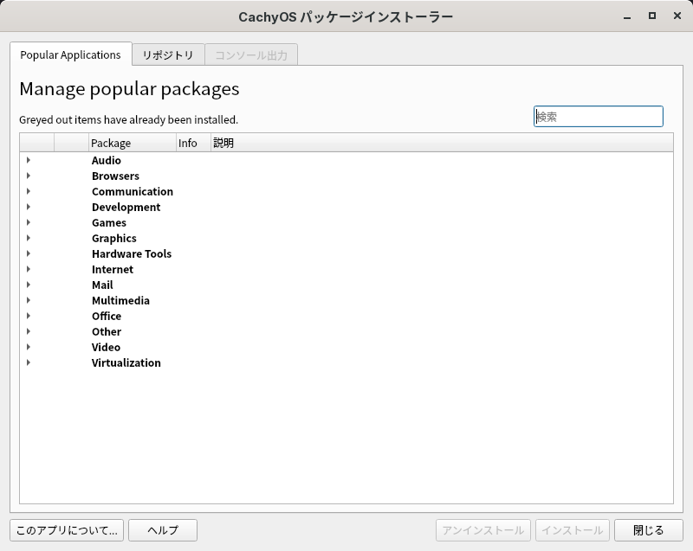Expand the Hardware Tools category arrow
693x551 pixels.
[x=29, y=253]
